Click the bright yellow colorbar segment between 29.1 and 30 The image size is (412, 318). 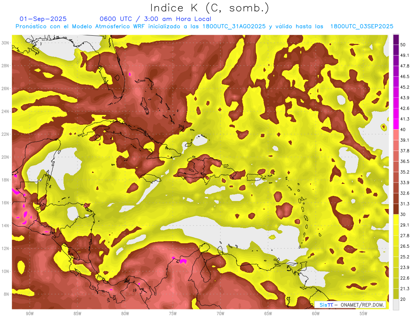click(x=396, y=220)
